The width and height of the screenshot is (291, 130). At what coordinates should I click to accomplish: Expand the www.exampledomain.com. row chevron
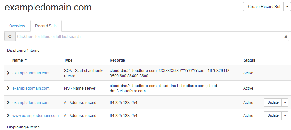(8, 116)
